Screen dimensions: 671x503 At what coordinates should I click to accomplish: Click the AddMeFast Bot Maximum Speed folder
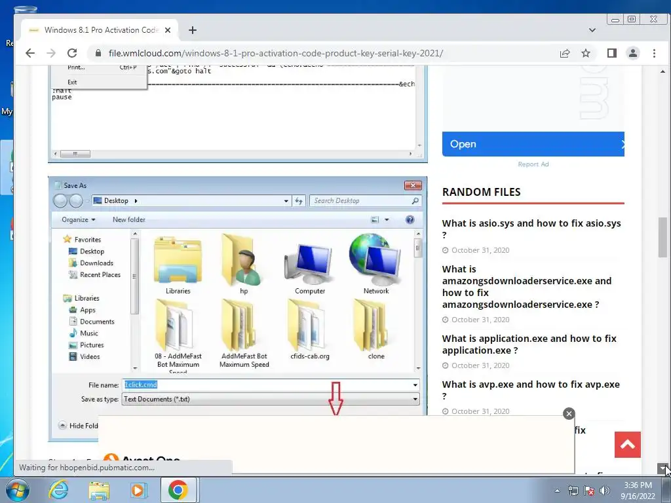244,333
